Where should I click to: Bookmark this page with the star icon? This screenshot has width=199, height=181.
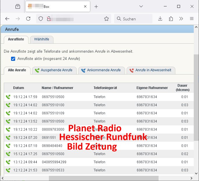pos(106,19)
